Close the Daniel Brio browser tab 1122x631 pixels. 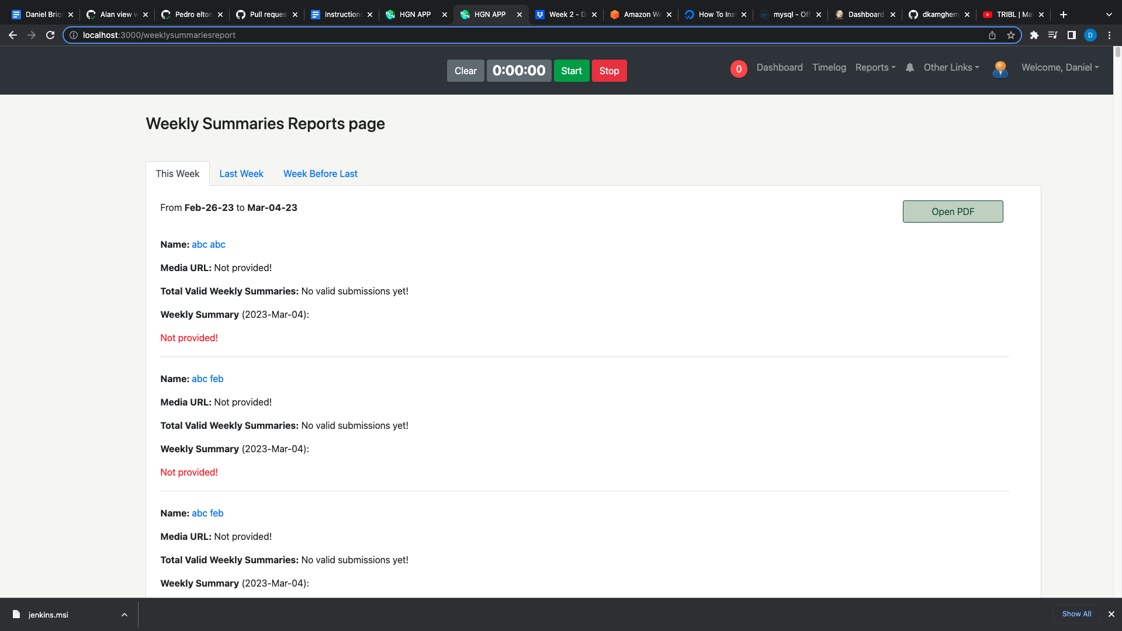[71, 15]
